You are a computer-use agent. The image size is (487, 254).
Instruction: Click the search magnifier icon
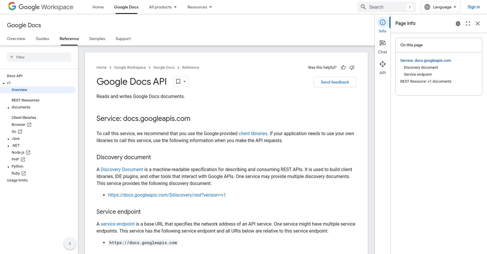tap(363, 7)
